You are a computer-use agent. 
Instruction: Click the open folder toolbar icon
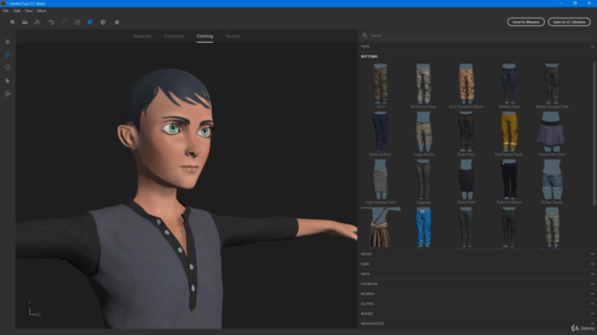(x=25, y=22)
